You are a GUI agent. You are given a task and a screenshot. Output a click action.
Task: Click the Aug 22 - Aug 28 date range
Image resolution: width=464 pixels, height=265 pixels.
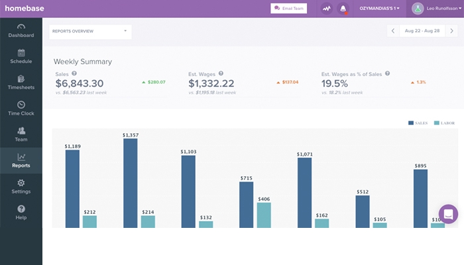click(422, 31)
